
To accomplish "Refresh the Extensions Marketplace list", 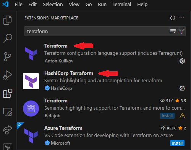I will (x=173, y=18).
